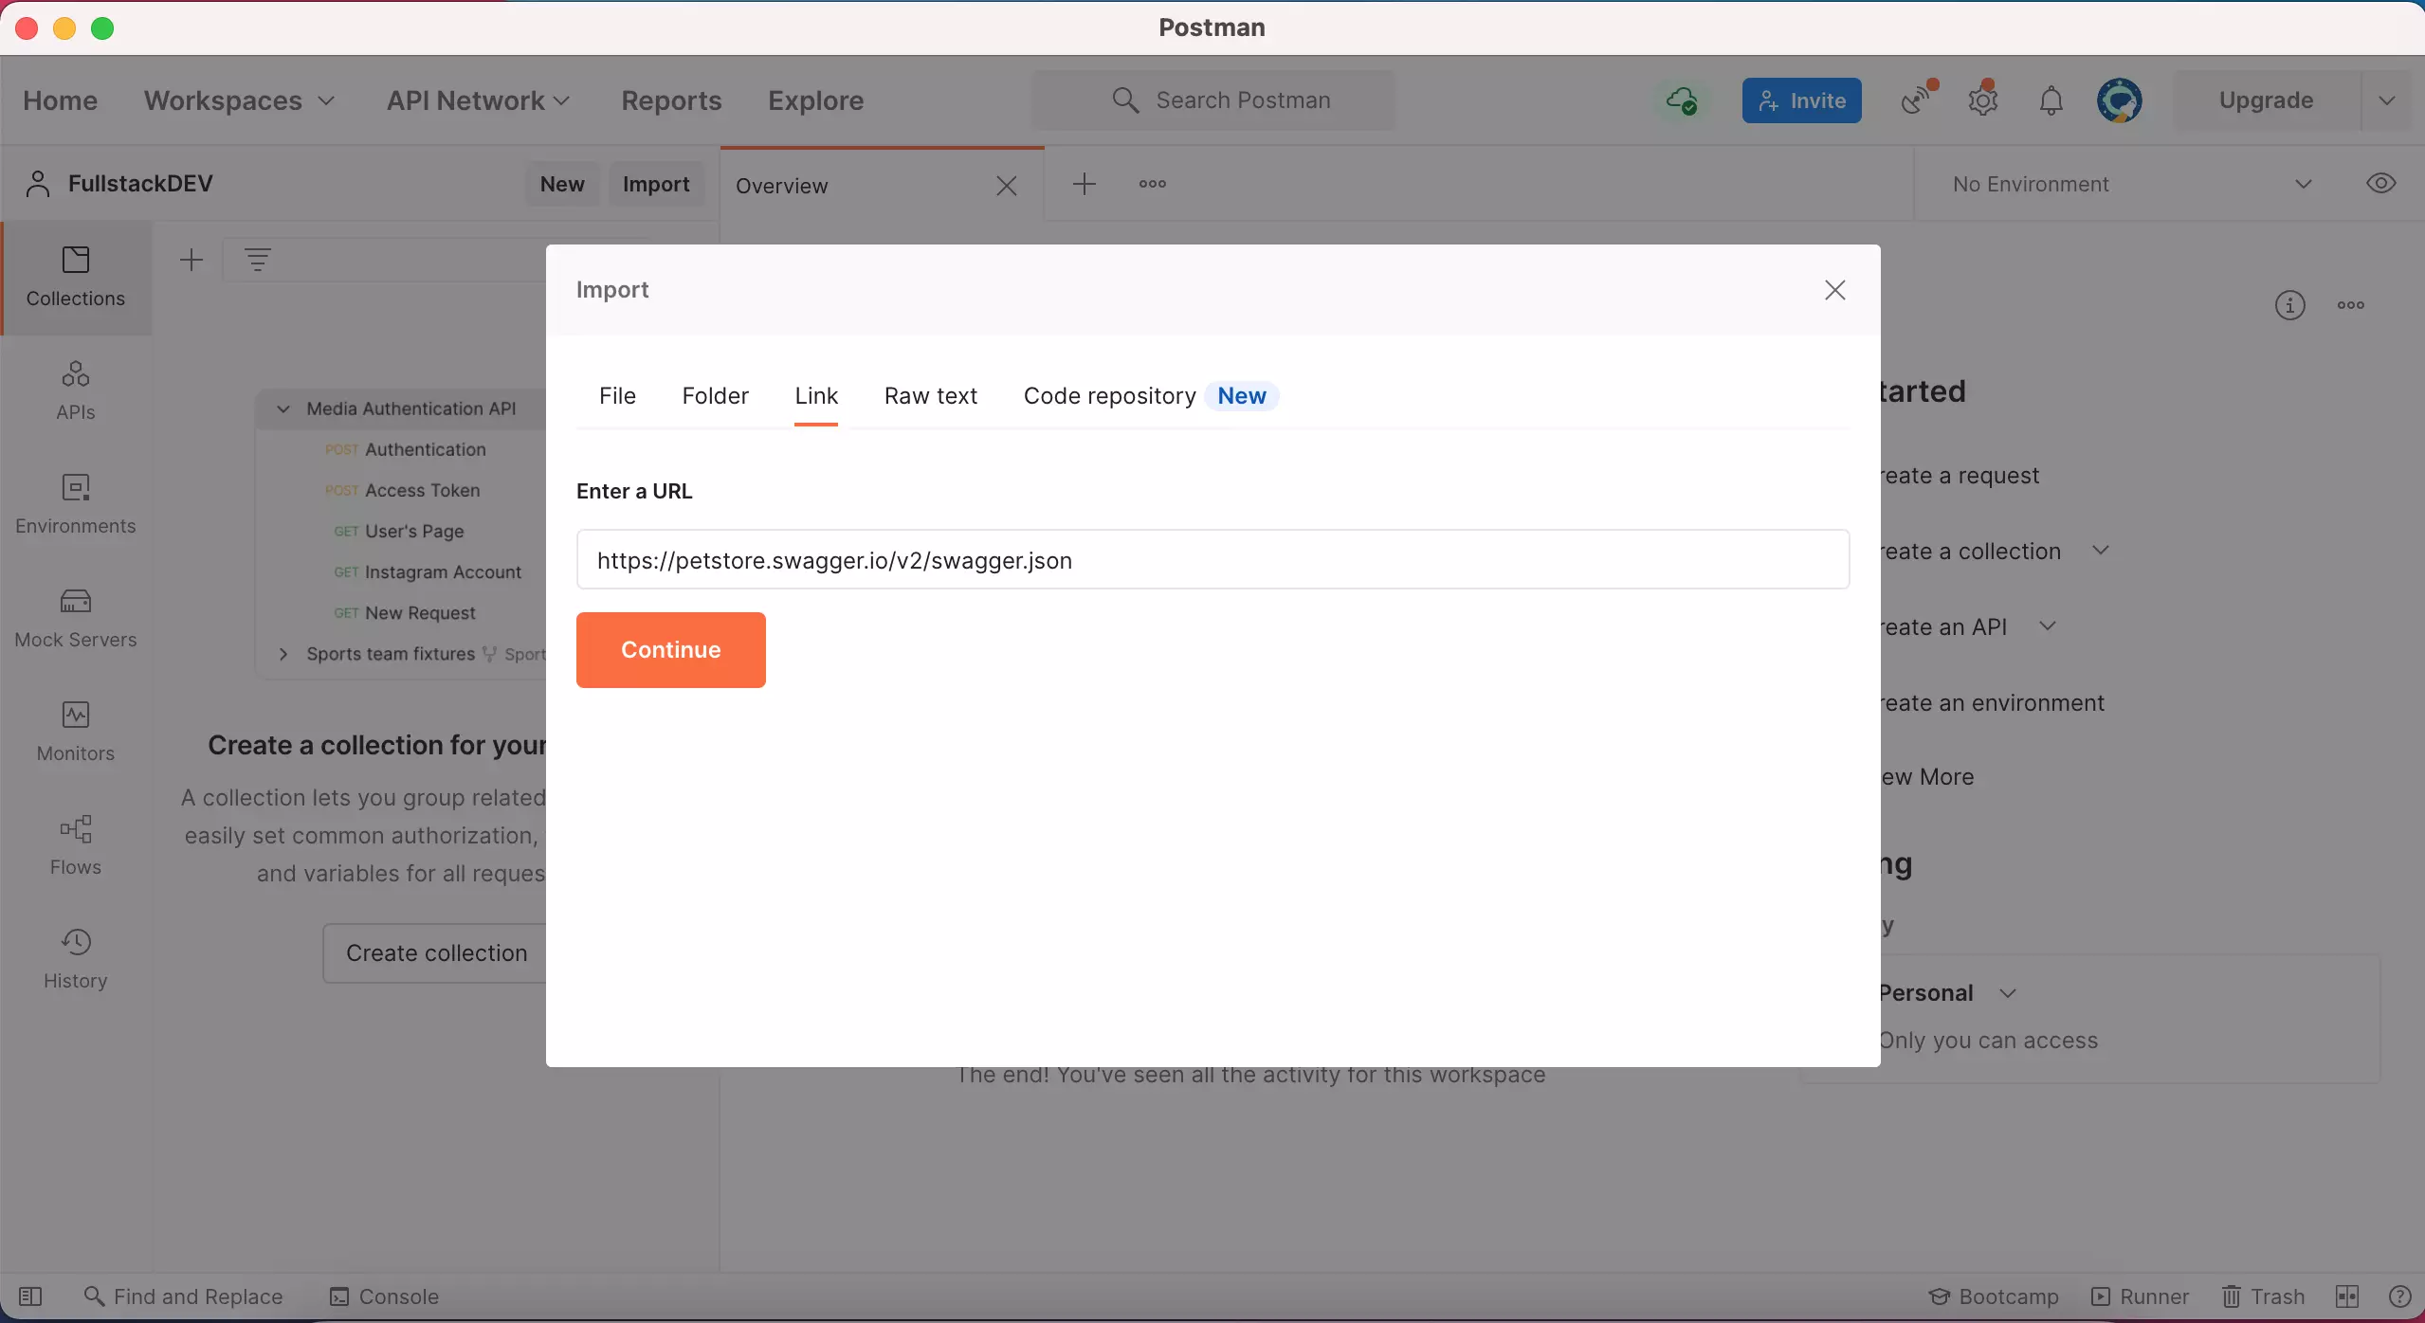Open a new tab with plus icon
2425x1323 pixels.
coord(1085,184)
